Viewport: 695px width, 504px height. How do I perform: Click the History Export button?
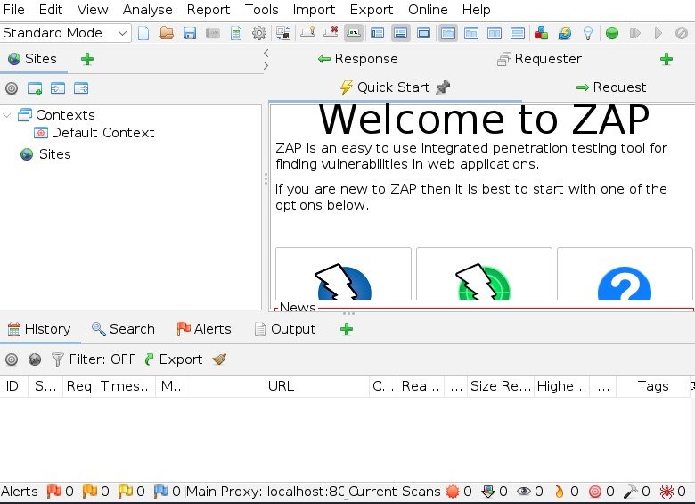(x=174, y=359)
